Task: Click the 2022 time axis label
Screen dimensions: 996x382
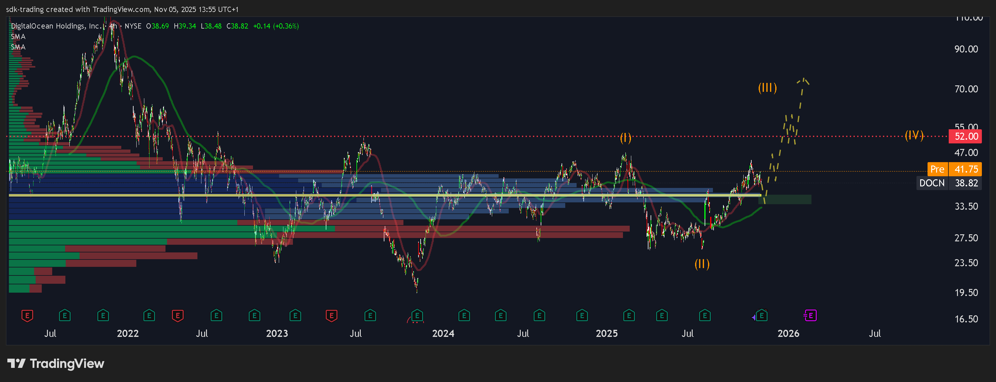Action: click(x=128, y=333)
